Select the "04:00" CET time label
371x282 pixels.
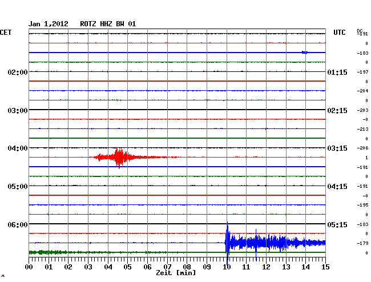18,148
